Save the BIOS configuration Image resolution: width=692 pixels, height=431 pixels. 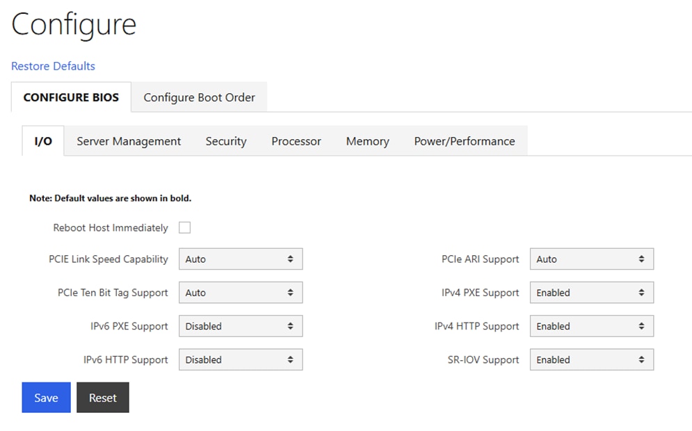tap(45, 398)
